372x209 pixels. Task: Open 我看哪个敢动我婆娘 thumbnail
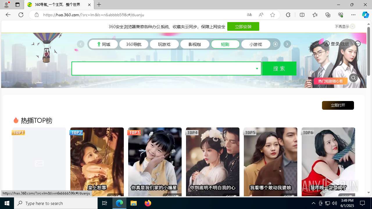271,162
